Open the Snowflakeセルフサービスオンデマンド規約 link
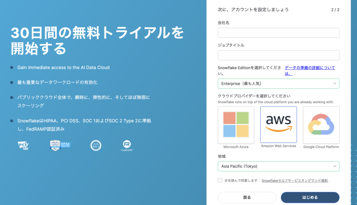The height and width of the screenshot is (205, 357). point(295,181)
